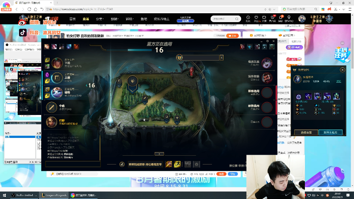Click bottom lane ADC marker on map
The width and height of the screenshot is (354, 199).
166,117
